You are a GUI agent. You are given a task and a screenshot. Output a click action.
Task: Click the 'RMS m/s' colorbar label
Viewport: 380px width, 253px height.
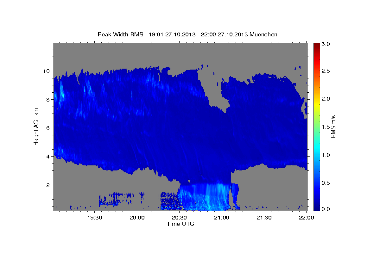click(333, 127)
